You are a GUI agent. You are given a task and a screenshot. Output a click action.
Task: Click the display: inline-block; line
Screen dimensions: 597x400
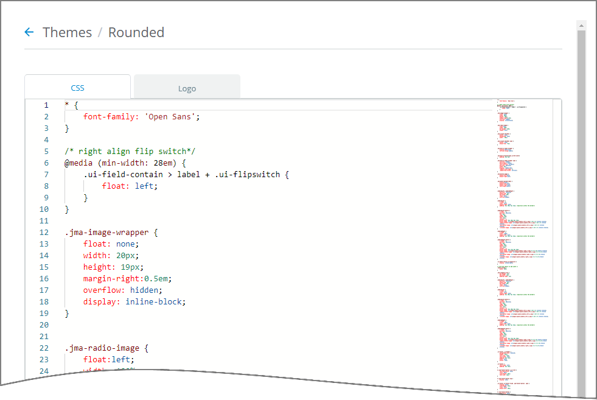134,302
